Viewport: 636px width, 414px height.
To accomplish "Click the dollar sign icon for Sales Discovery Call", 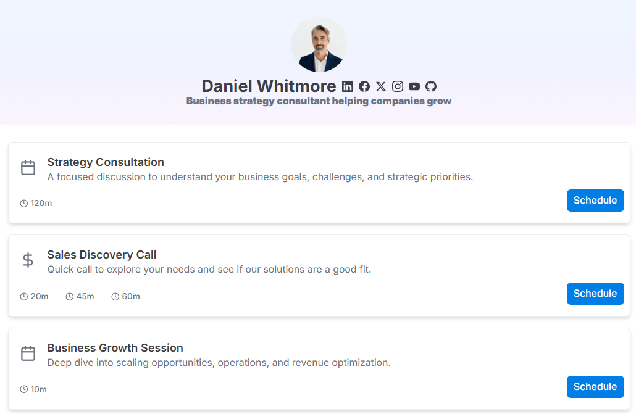I will (x=28, y=260).
